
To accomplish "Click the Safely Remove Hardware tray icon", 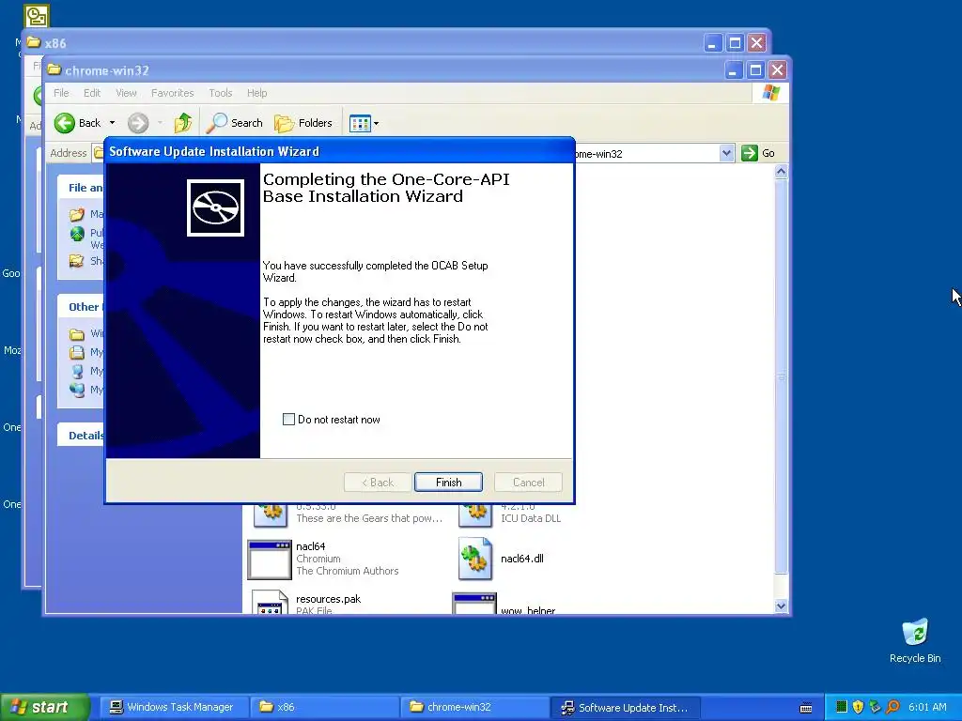I will (875, 708).
